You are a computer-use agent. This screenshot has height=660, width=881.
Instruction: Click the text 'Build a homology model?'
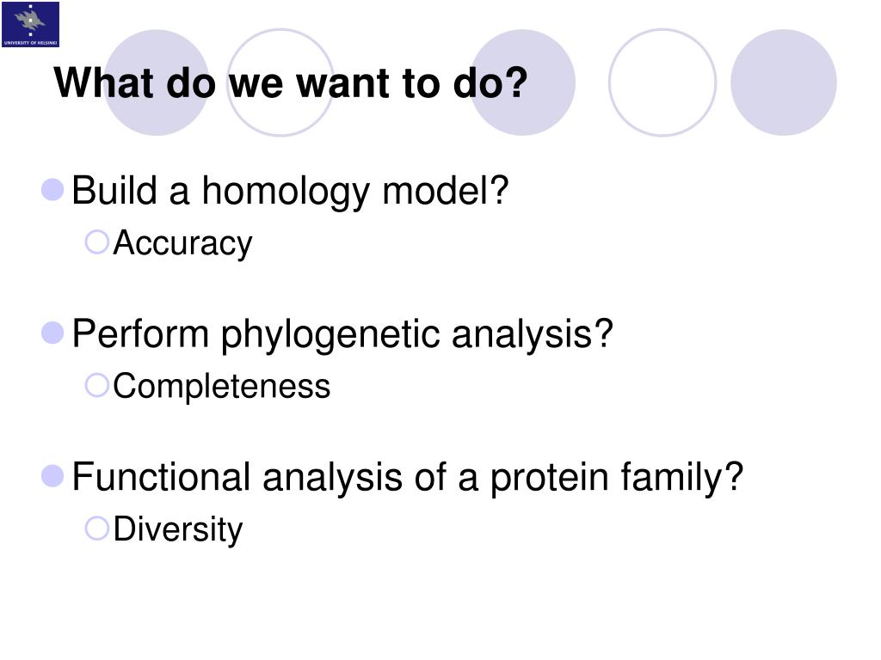coord(290,192)
